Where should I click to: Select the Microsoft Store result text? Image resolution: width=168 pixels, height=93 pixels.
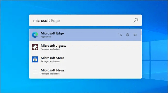point(52,58)
